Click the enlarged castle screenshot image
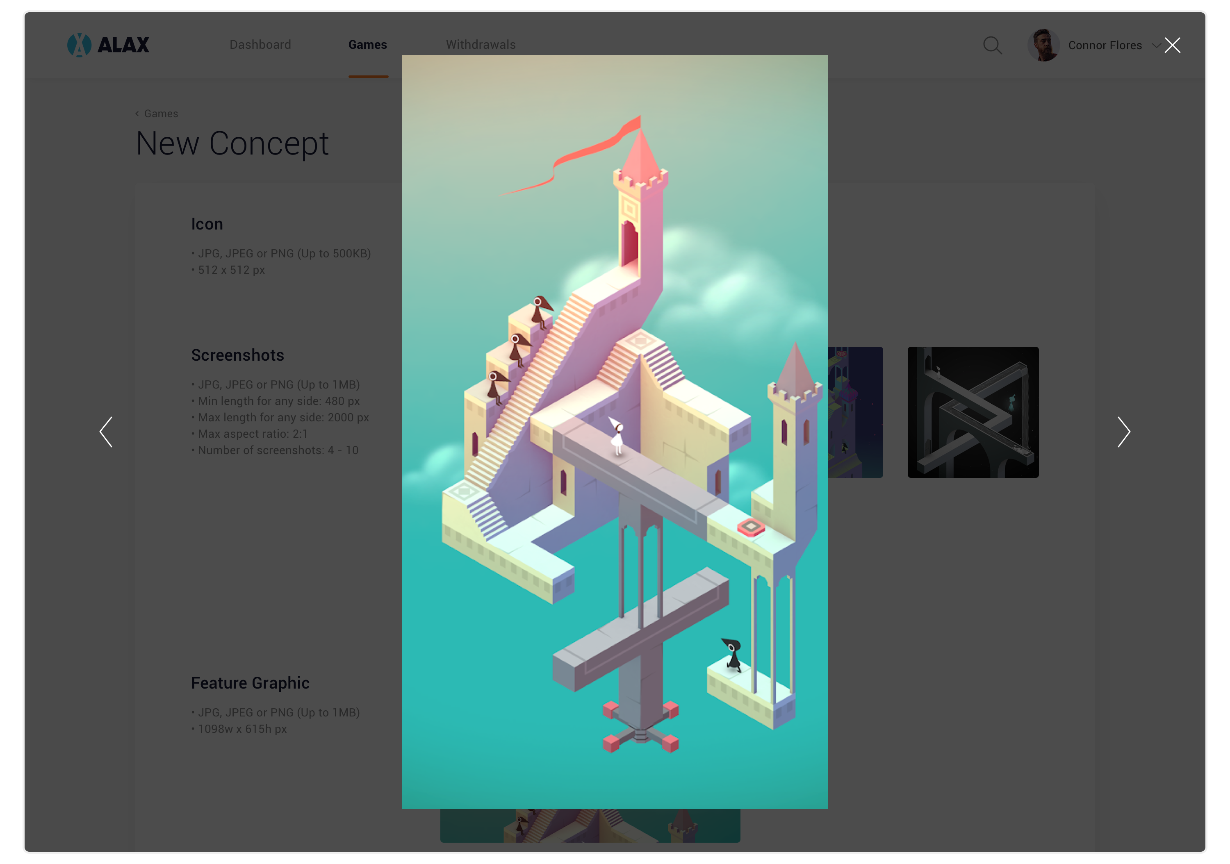The image size is (1230, 864). 615,432
